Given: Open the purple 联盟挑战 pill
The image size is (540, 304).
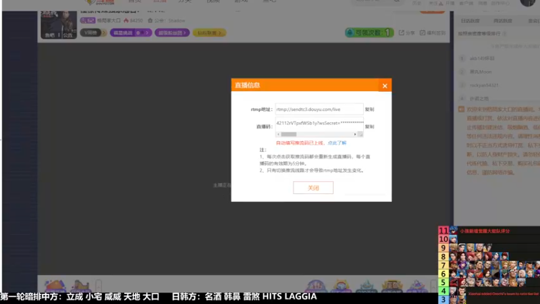Looking at the screenshot, I should pyautogui.click(x=131, y=32).
